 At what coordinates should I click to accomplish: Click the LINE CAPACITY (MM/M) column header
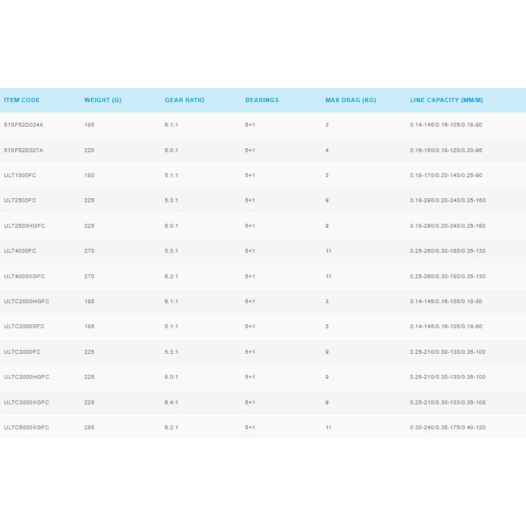click(446, 100)
